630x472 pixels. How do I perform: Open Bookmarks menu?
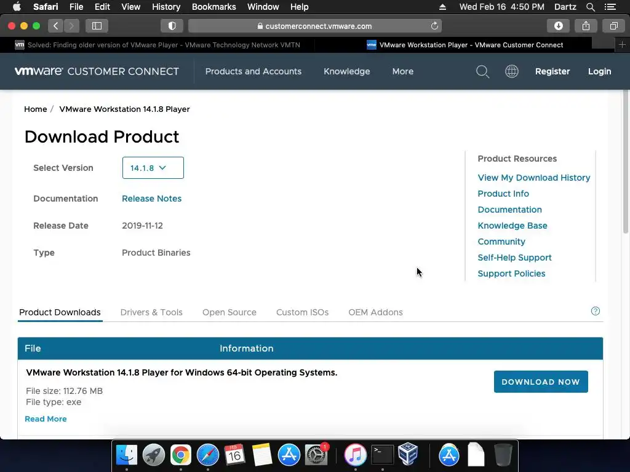coord(213,7)
